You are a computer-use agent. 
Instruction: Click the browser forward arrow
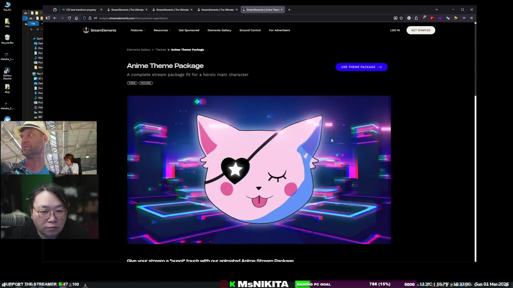62,18
